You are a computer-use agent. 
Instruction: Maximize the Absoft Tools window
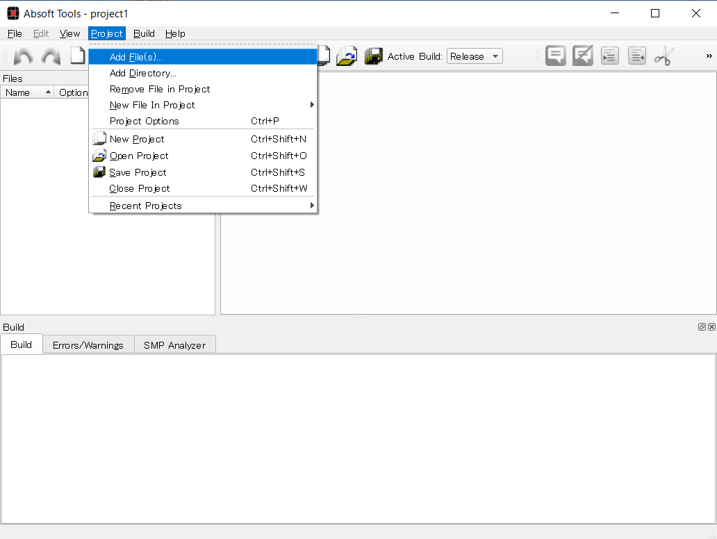point(654,13)
